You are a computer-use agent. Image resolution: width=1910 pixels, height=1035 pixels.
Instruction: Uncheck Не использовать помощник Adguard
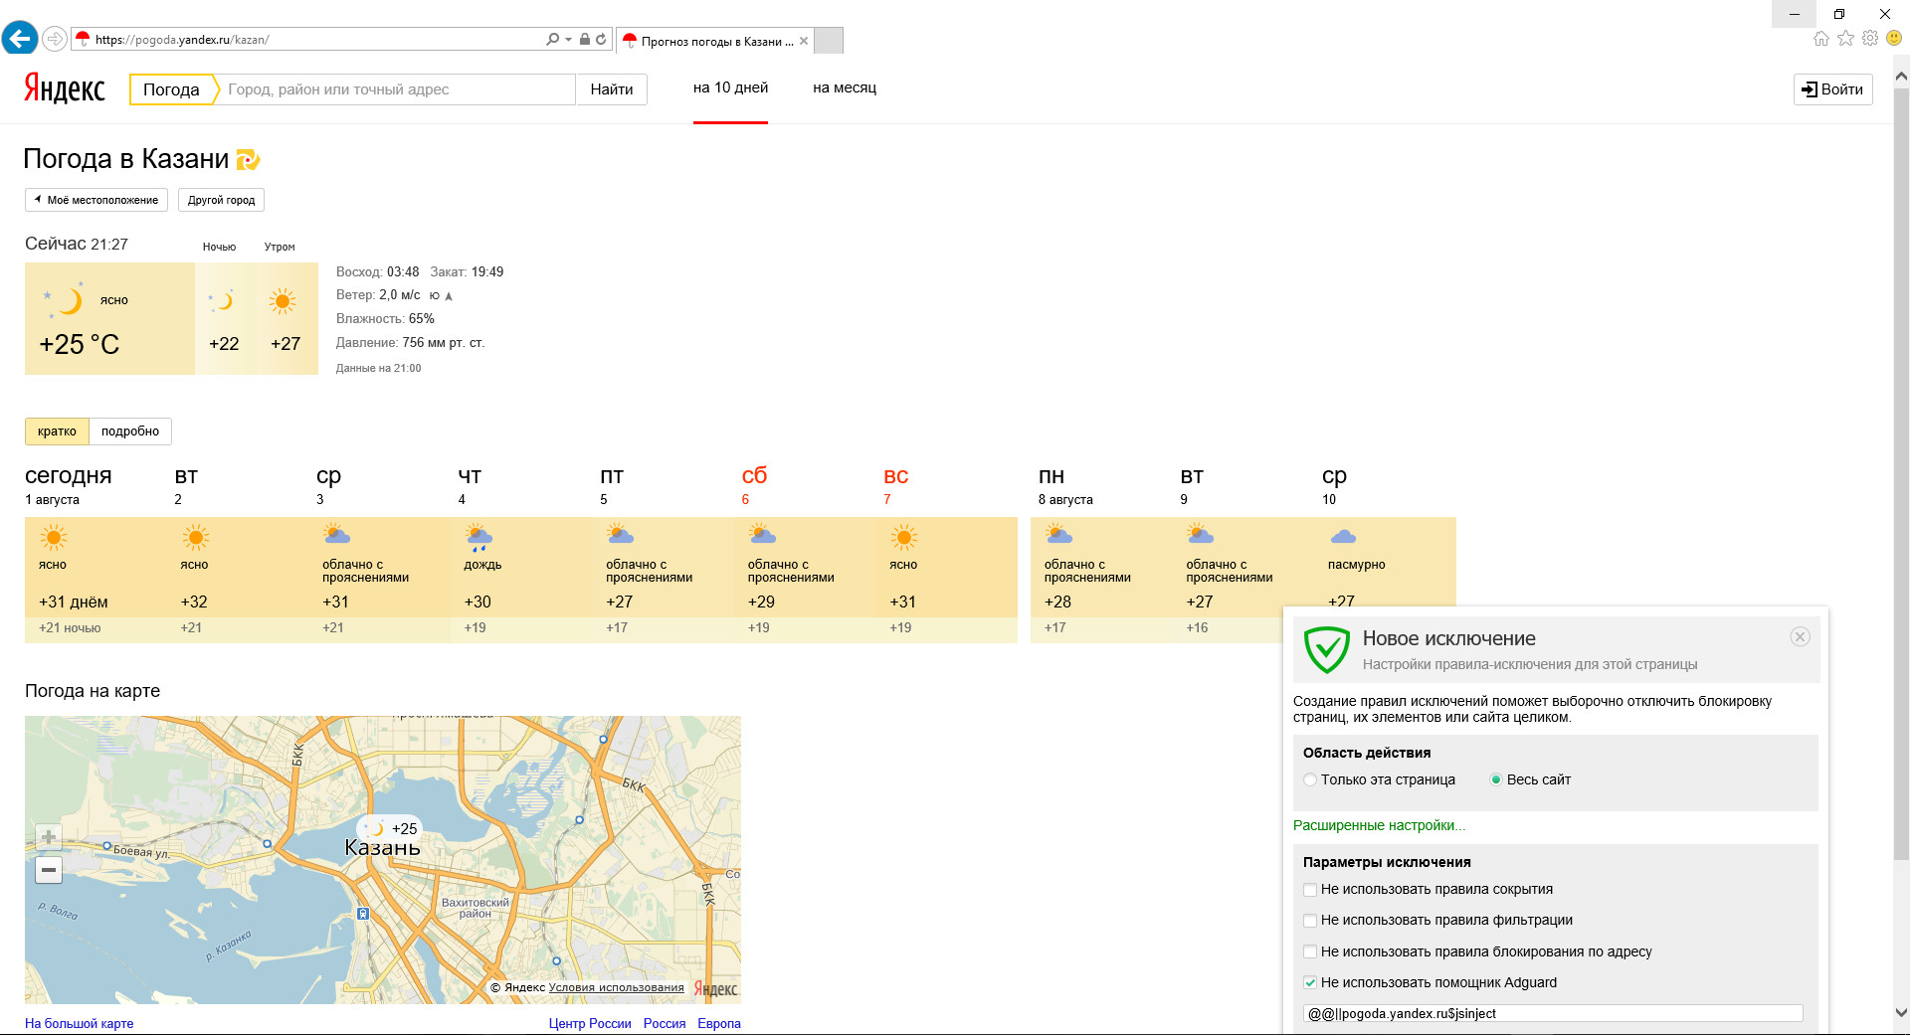tap(1310, 982)
